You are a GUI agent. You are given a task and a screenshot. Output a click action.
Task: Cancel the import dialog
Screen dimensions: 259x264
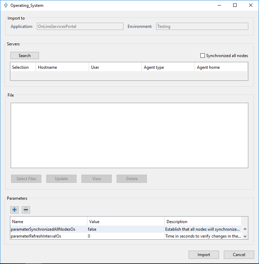click(x=239, y=255)
